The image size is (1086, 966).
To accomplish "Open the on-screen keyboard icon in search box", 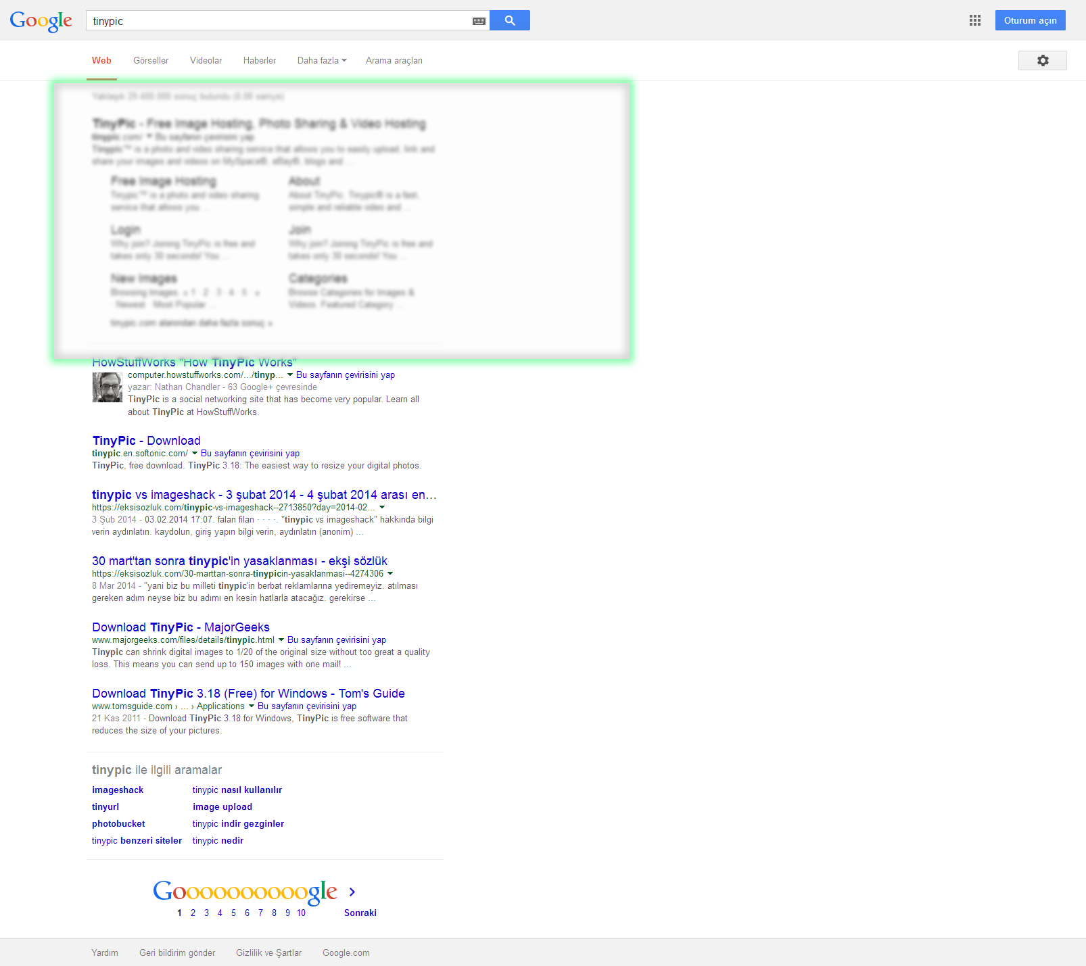I will tap(479, 21).
